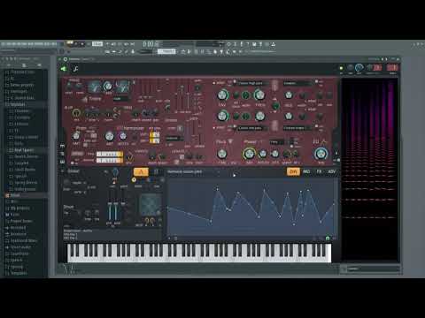Select Templates at bottom of browser

point(19,273)
